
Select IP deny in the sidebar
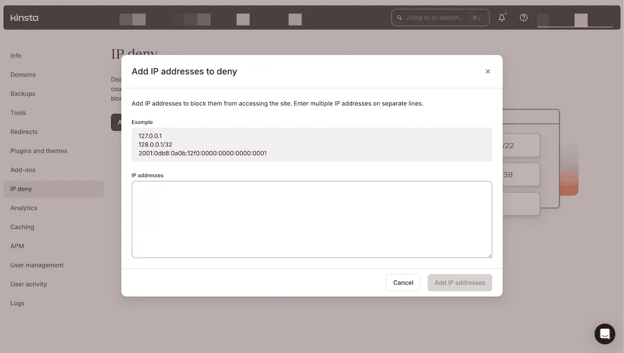(20, 188)
